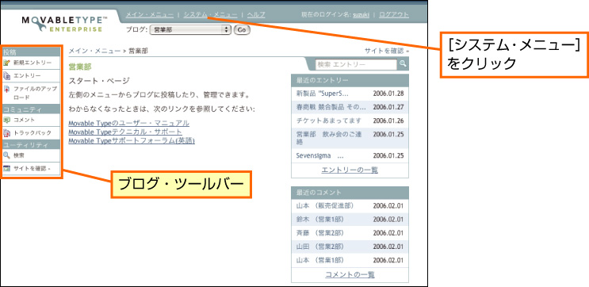Click the search magnifier button beside 検索 エントリー
This screenshot has height=287, width=589.
403,64
